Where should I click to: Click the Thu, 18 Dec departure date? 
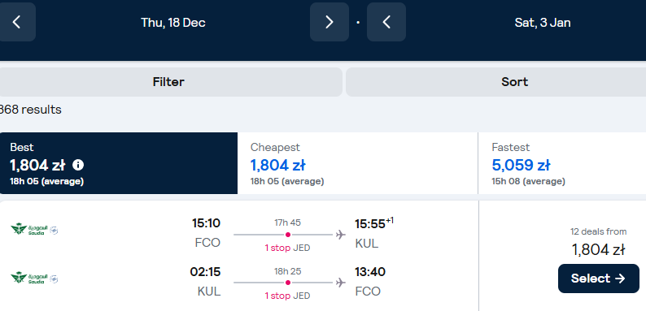[173, 22]
